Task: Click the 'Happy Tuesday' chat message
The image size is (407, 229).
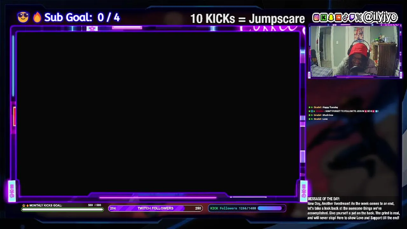Action: pyautogui.click(x=330, y=107)
